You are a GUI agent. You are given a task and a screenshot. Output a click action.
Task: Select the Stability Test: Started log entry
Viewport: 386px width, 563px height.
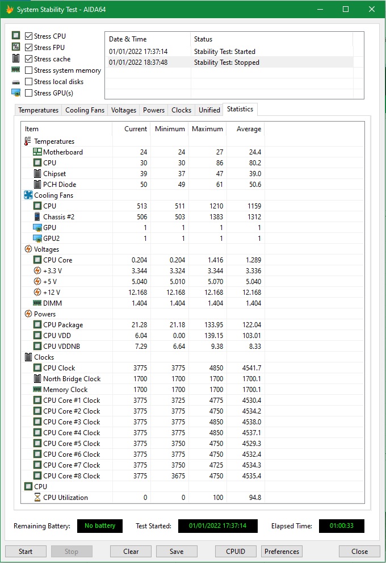[x=229, y=51]
